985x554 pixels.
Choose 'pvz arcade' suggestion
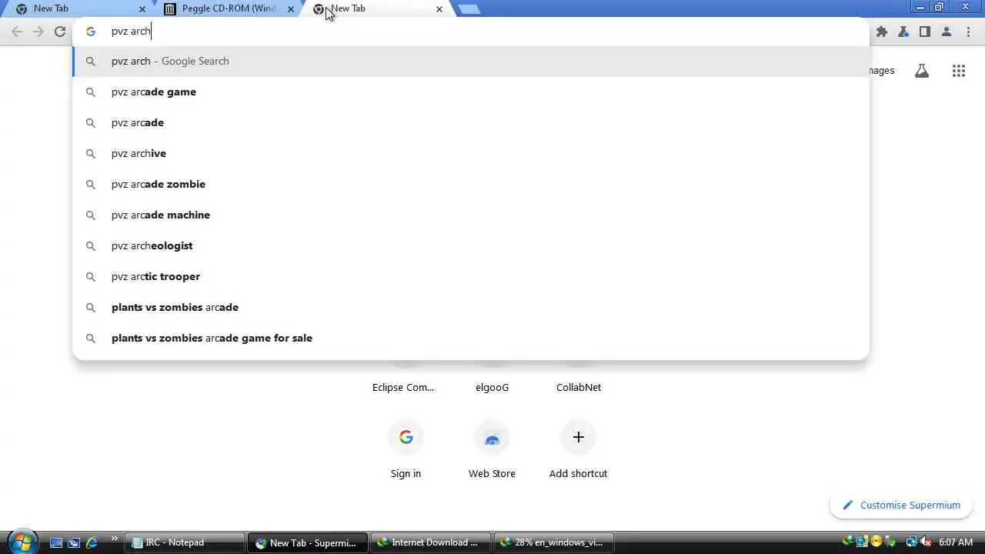[x=471, y=123]
